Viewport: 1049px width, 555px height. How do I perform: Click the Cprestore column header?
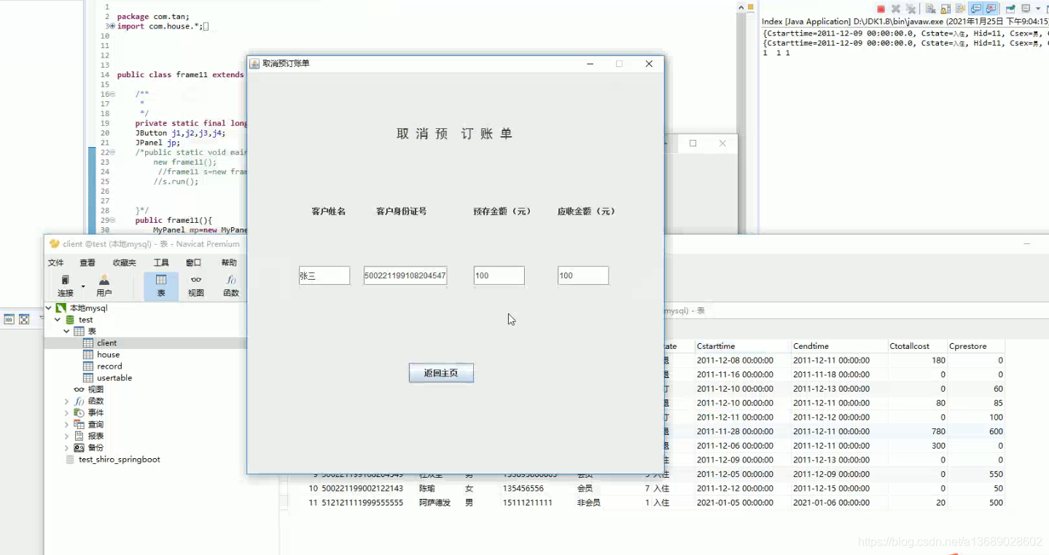976,346
